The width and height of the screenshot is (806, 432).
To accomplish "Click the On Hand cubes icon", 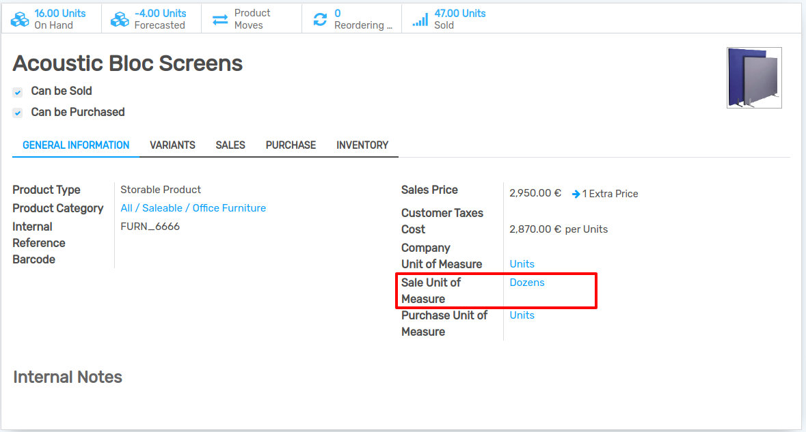I will [x=20, y=18].
